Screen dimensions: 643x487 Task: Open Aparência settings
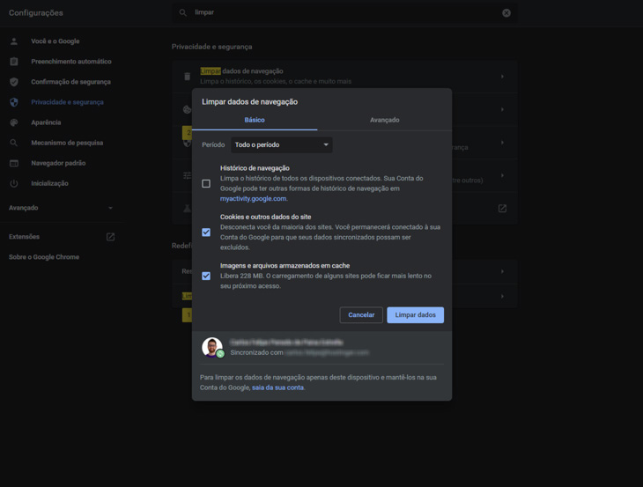46,122
